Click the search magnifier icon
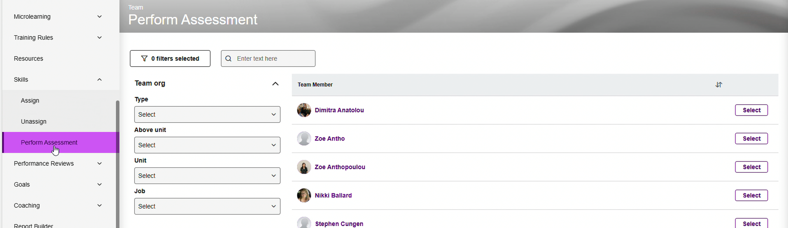Screen dimensions: 788x228 pos(228,58)
